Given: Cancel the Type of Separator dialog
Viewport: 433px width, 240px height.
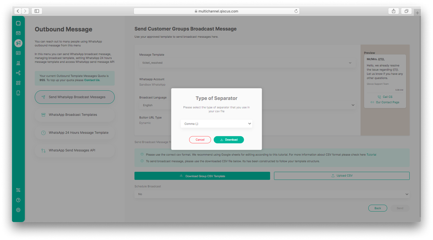Looking at the screenshot, I should click(200, 140).
